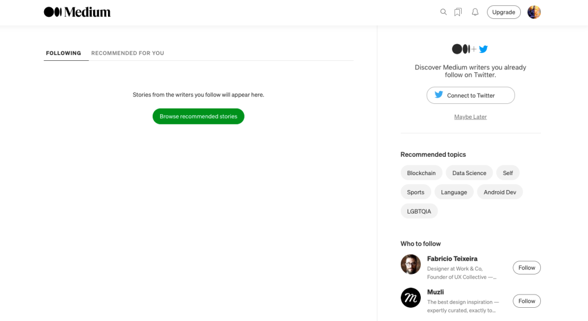Follow Muzli
Screen dimensions: 588x321
pos(527,301)
